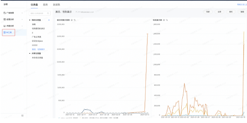This screenshot has height=123, width=247.
Task: Click the 刷新 button
Action: pyautogui.click(x=208, y=12)
